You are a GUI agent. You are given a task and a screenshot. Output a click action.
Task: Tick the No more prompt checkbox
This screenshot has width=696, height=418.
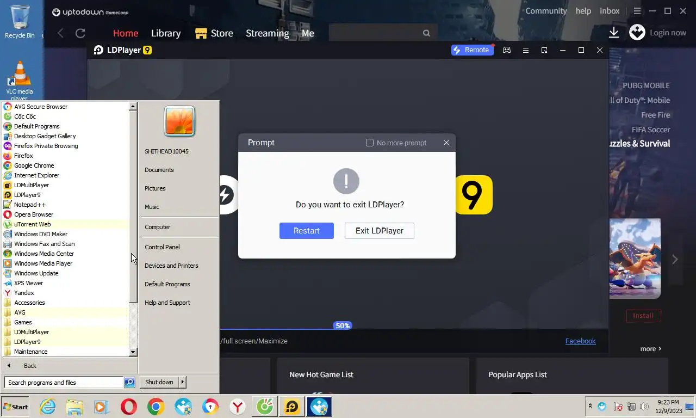[370, 143]
